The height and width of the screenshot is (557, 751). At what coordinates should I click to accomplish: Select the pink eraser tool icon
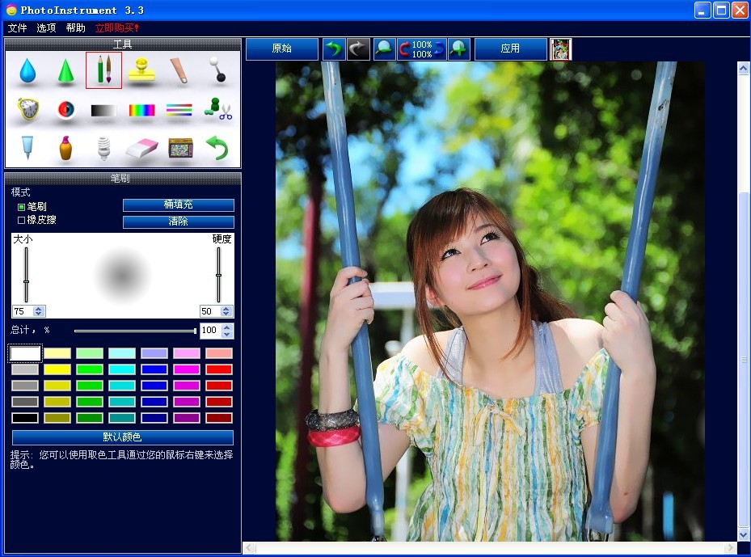(x=141, y=148)
